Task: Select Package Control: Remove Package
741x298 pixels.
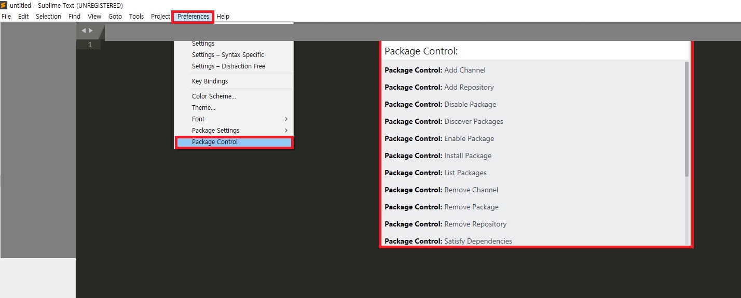Action: click(533, 207)
